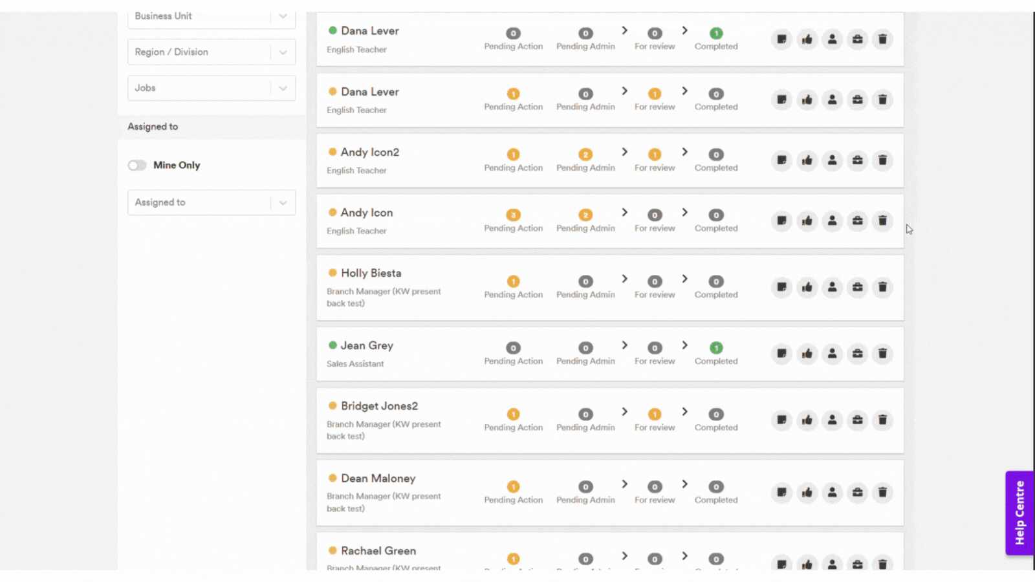This screenshot has height=582, width=1035.
Task: Click thumbs-up icon in Jean Grey row
Action: (807, 354)
